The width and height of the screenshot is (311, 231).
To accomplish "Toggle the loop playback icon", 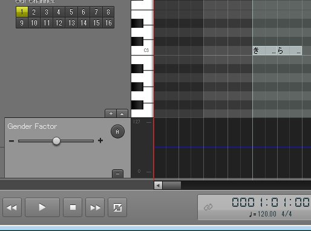I will coord(117,207).
